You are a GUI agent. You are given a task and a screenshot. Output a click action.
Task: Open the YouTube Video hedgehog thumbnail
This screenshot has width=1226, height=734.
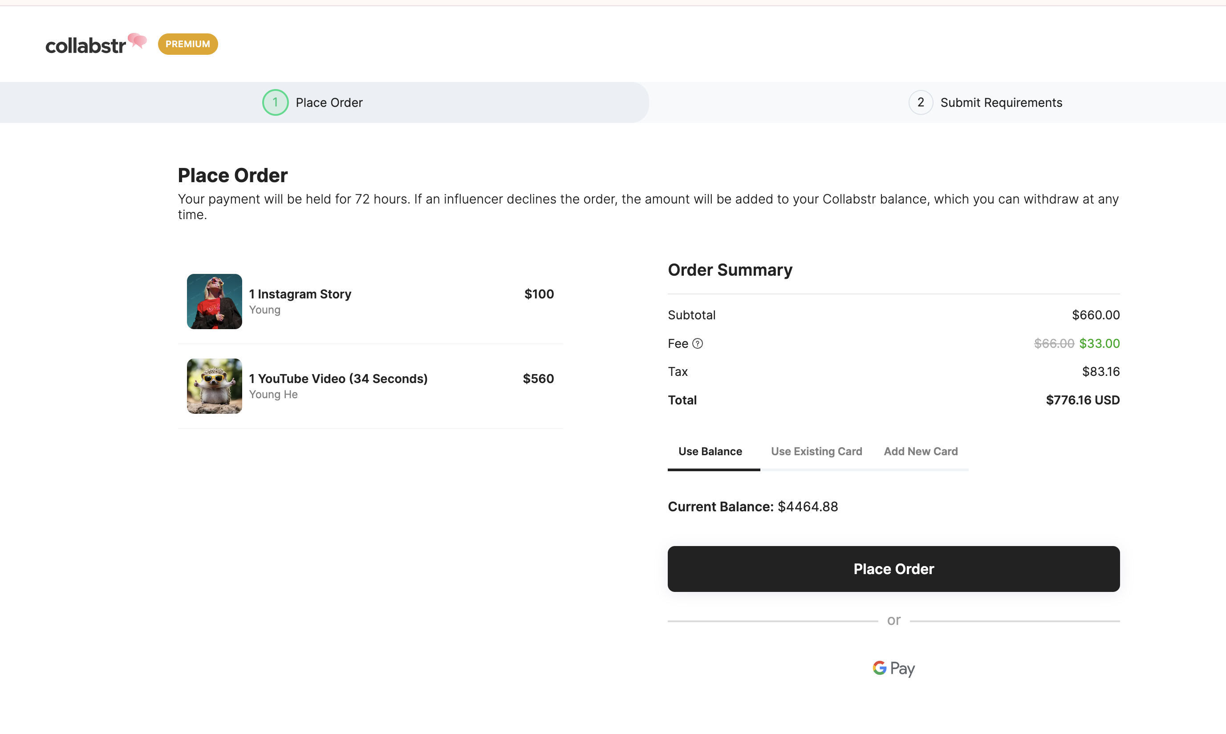coord(215,386)
